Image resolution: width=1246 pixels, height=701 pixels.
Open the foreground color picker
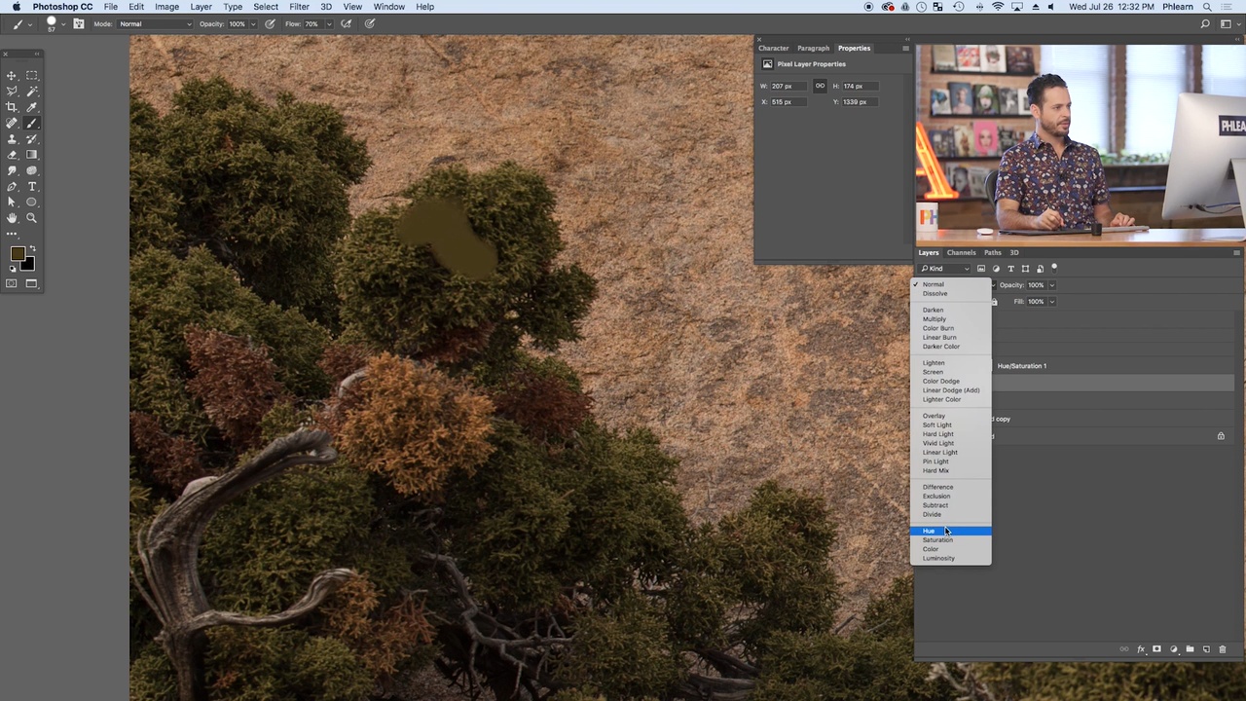coord(17,254)
